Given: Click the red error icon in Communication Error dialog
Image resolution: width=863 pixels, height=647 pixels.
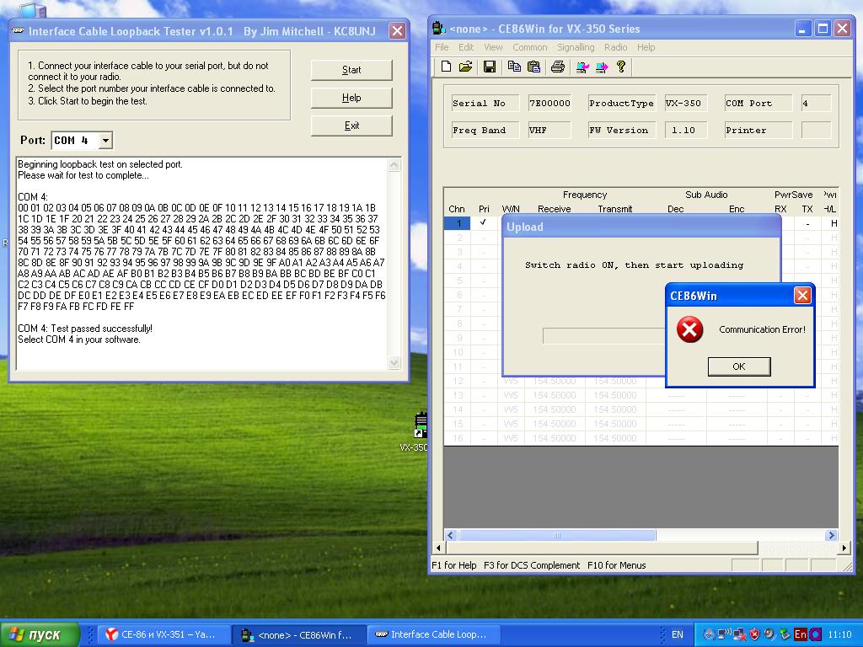Looking at the screenshot, I should 689,329.
